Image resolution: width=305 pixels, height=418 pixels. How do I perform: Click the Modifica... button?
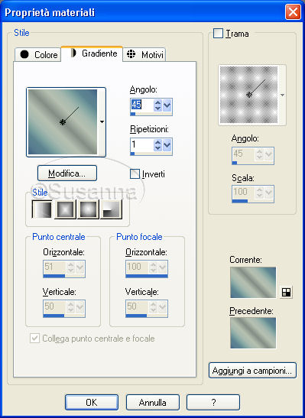pyautogui.click(x=67, y=173)
